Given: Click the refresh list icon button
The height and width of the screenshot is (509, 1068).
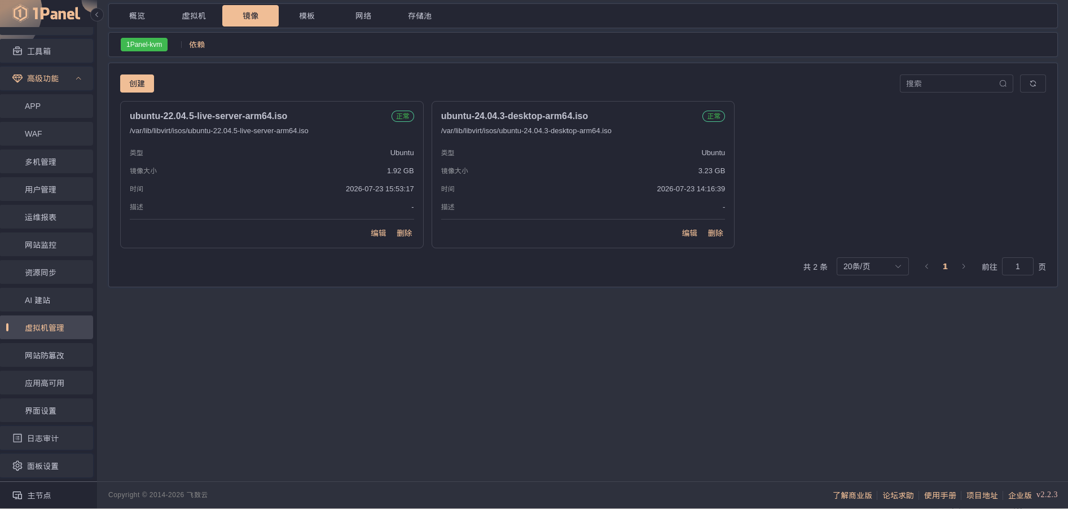Looking at the screenshot, I should click(1033, 84).
